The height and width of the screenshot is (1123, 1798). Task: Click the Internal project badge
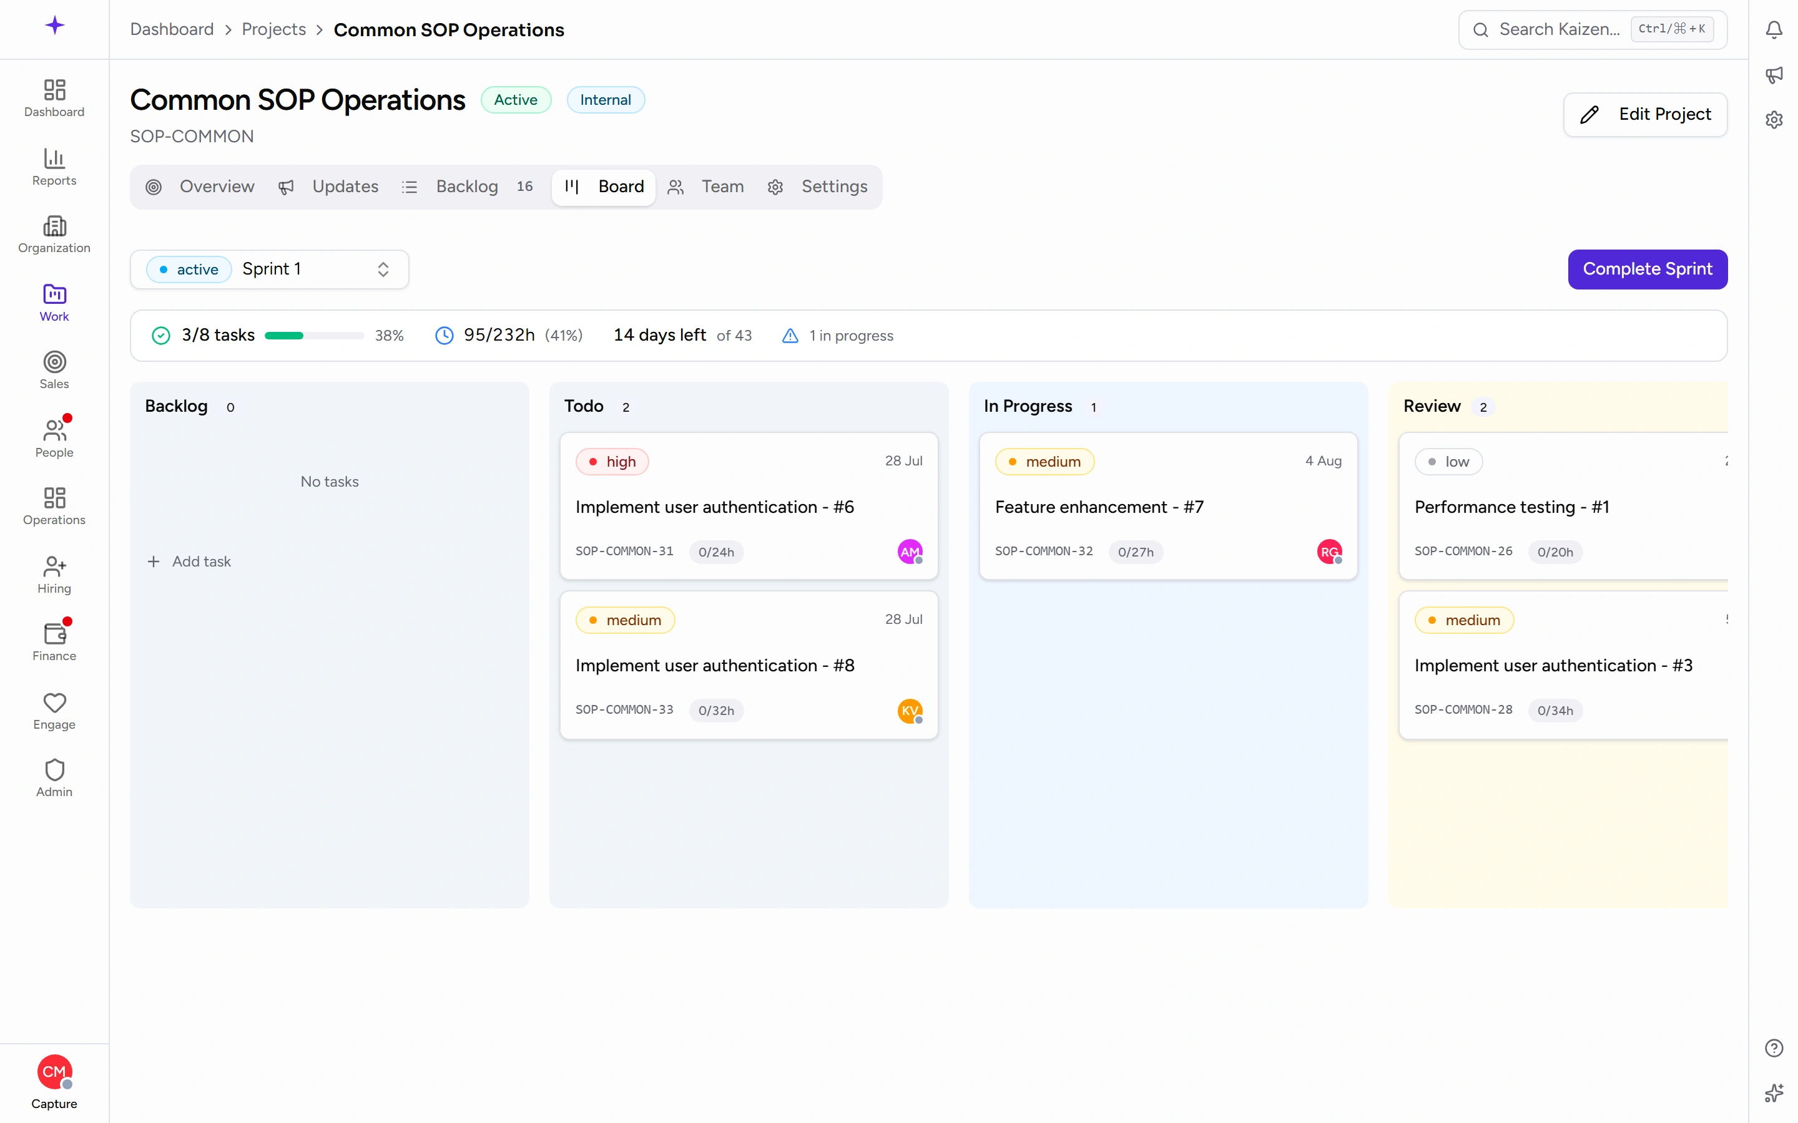[605, 100]
